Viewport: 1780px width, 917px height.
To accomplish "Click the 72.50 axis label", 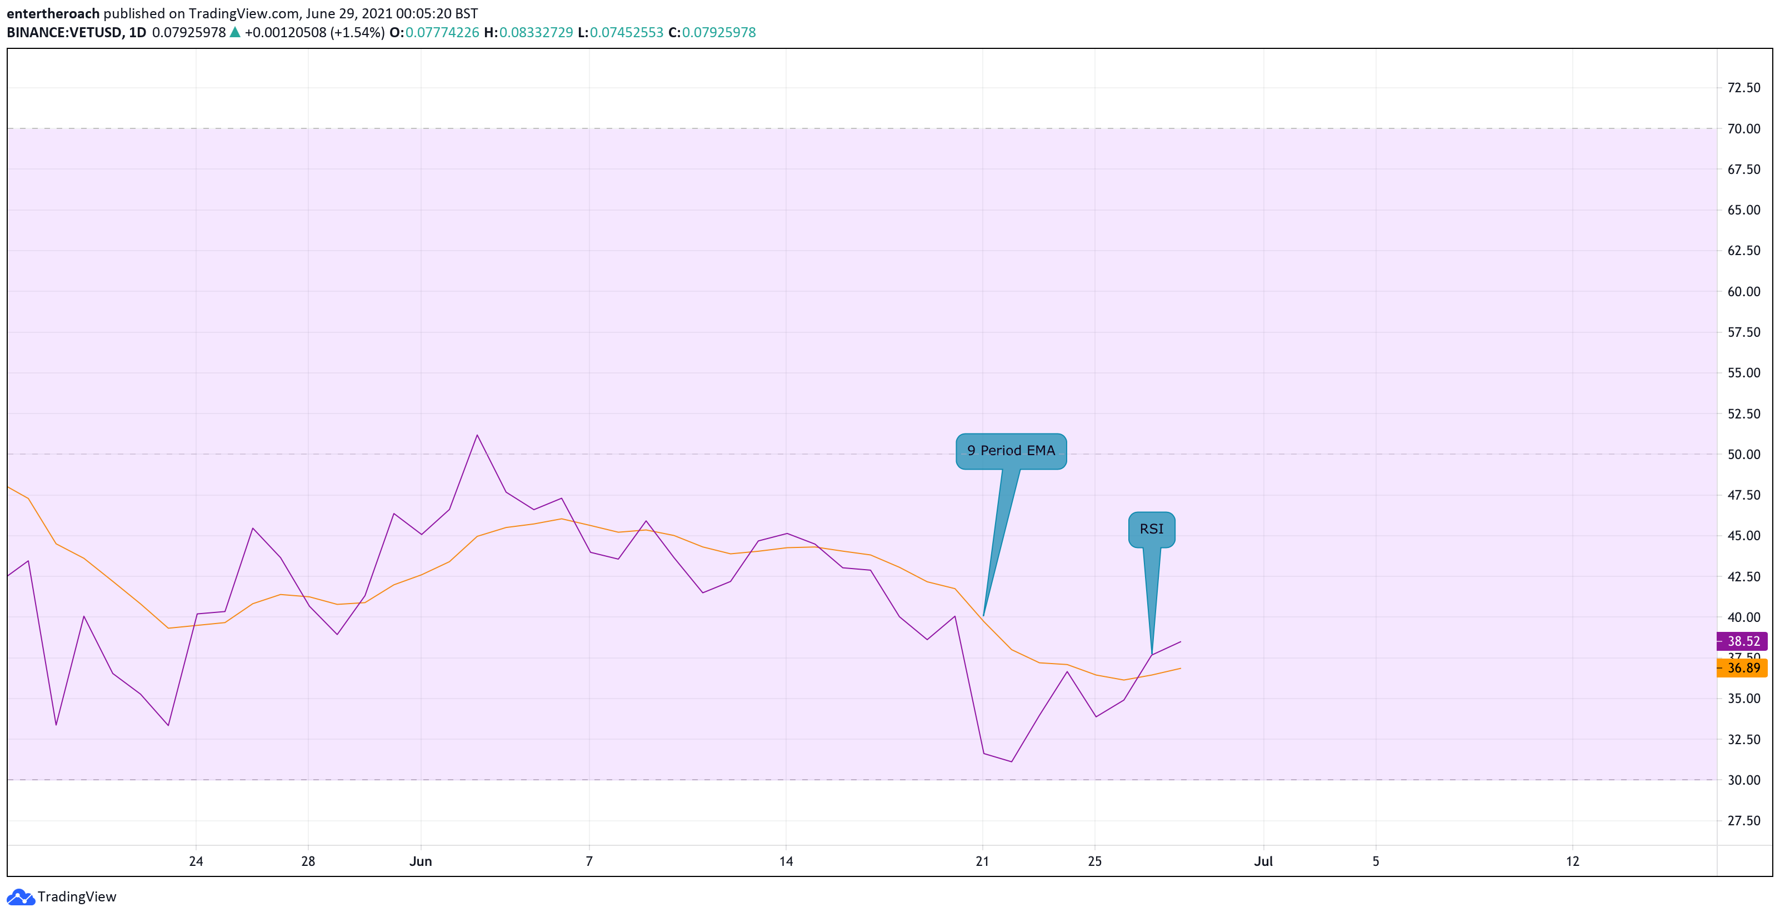I will pos(1744,88).
